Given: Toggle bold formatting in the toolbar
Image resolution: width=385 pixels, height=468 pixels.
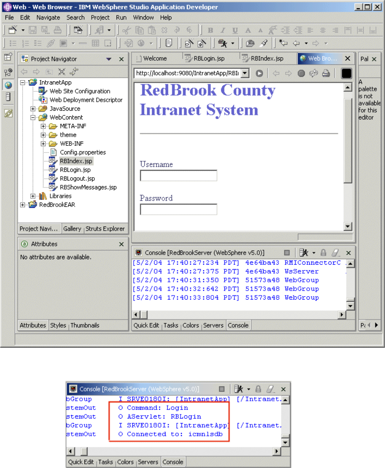Looking at the screenshot, I should [x=210, y=30].
